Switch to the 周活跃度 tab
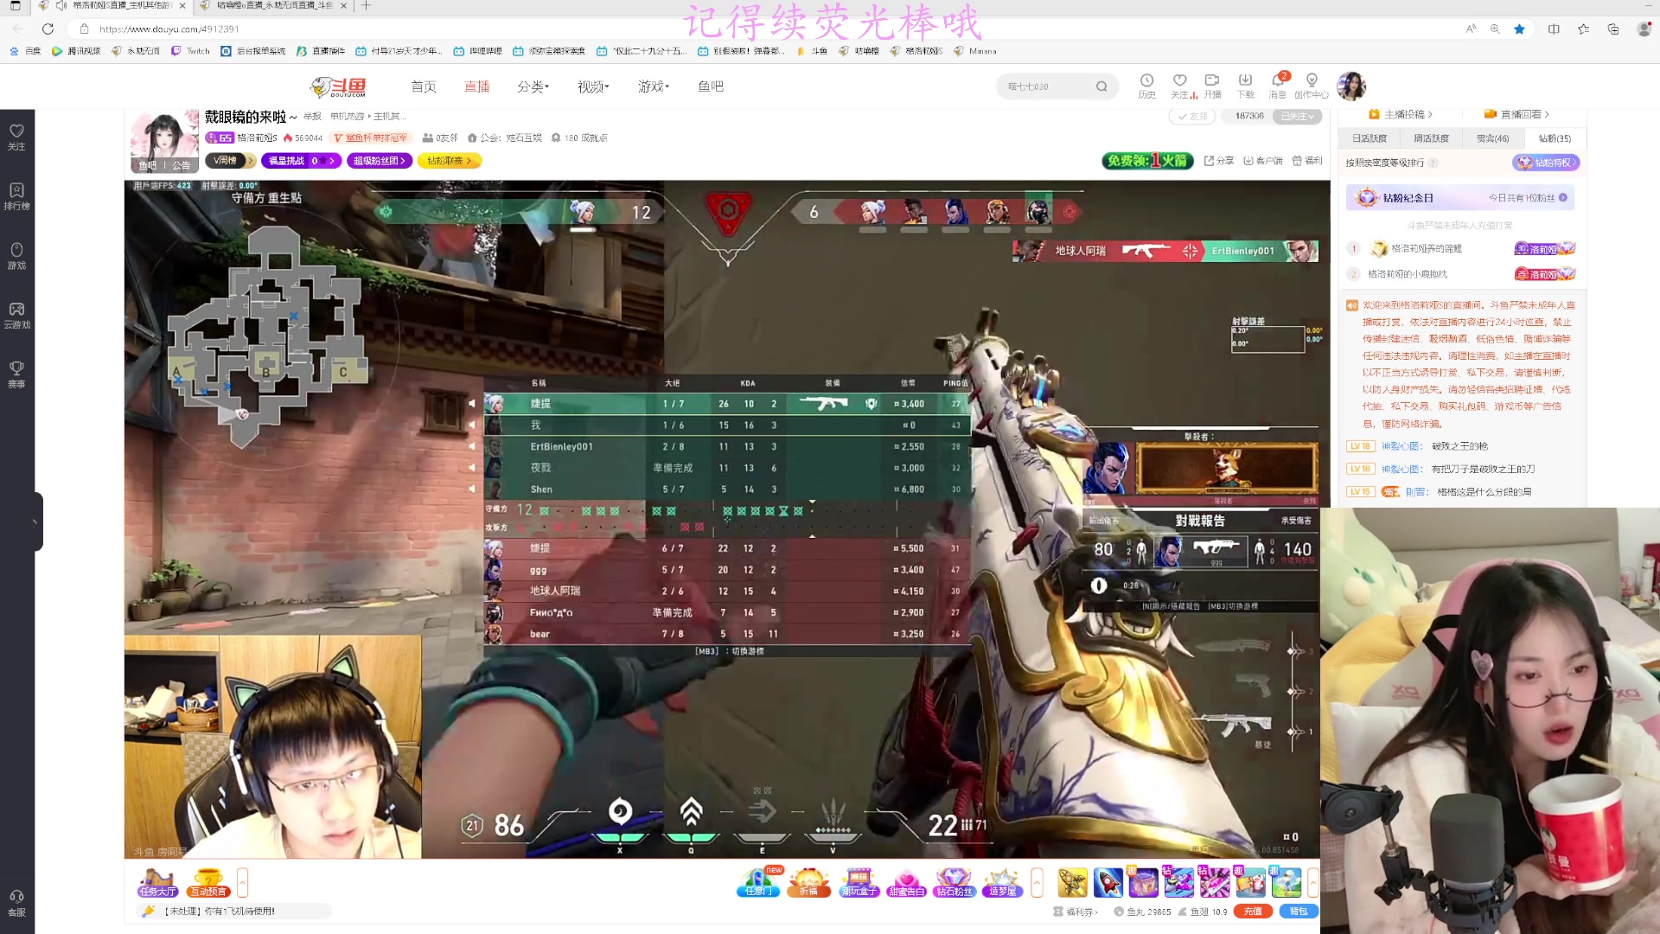The width and height of the screenshot is (1660, 934). tap(1431, 138)
